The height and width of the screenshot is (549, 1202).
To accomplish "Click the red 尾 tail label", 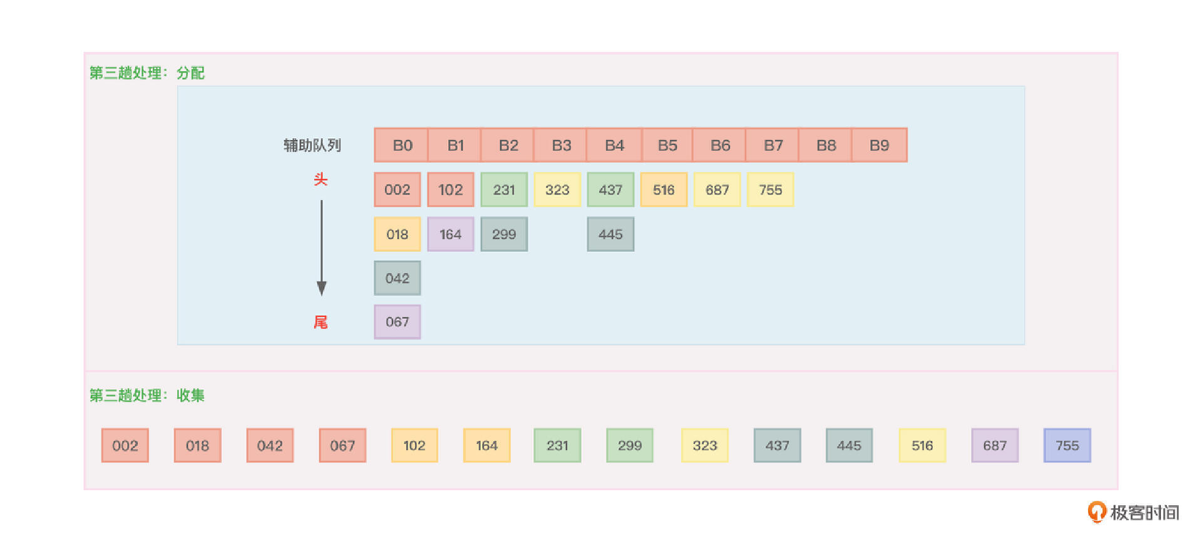I will click(321, 323).
